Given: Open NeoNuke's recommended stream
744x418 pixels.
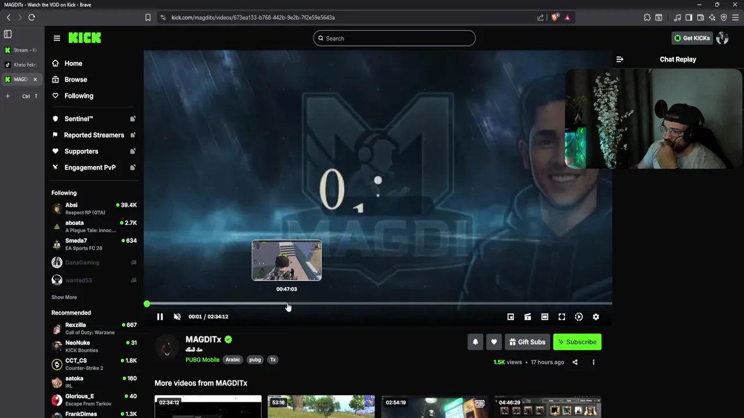Looking at the screenshot, I should tap(94, 347).
